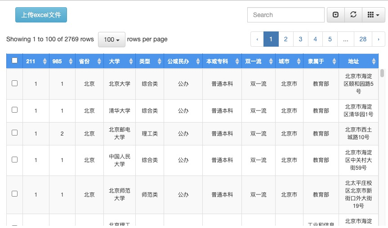Click address 北京市西土城路10号

click(359, 133)
